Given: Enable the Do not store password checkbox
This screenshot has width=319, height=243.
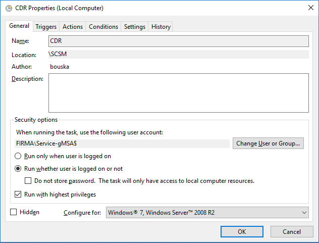Looking at the screenshot, I should point(29,181).
